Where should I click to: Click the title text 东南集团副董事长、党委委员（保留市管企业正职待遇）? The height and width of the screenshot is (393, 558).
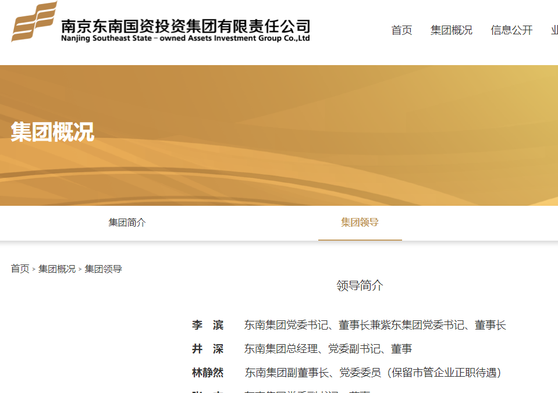373,373
